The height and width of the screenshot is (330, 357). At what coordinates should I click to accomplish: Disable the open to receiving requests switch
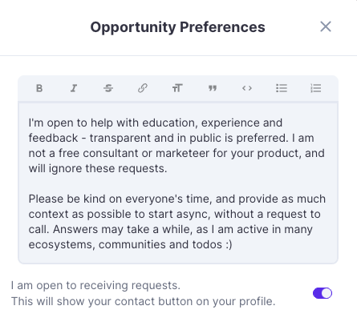(323, 293)
